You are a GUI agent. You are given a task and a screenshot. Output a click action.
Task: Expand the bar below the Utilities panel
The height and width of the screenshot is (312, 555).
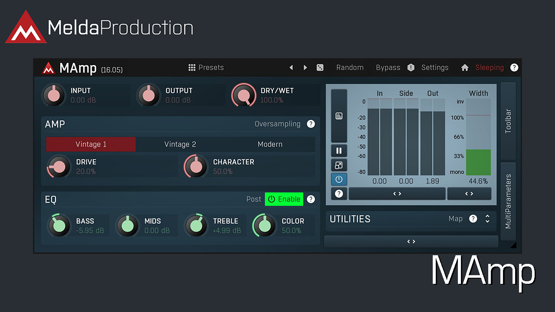click(x=411, y=241)
